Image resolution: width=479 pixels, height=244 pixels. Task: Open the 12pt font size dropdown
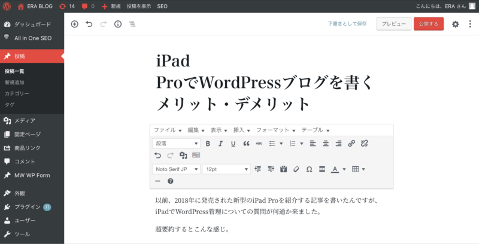coord(226,169)
